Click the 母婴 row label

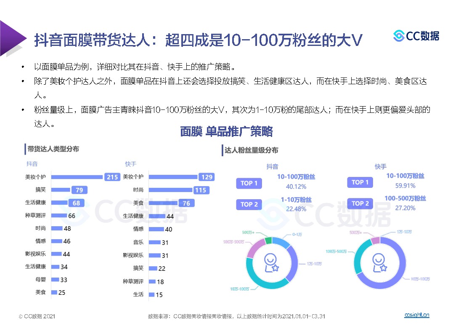pyautogui.click(x=40, y=280)
